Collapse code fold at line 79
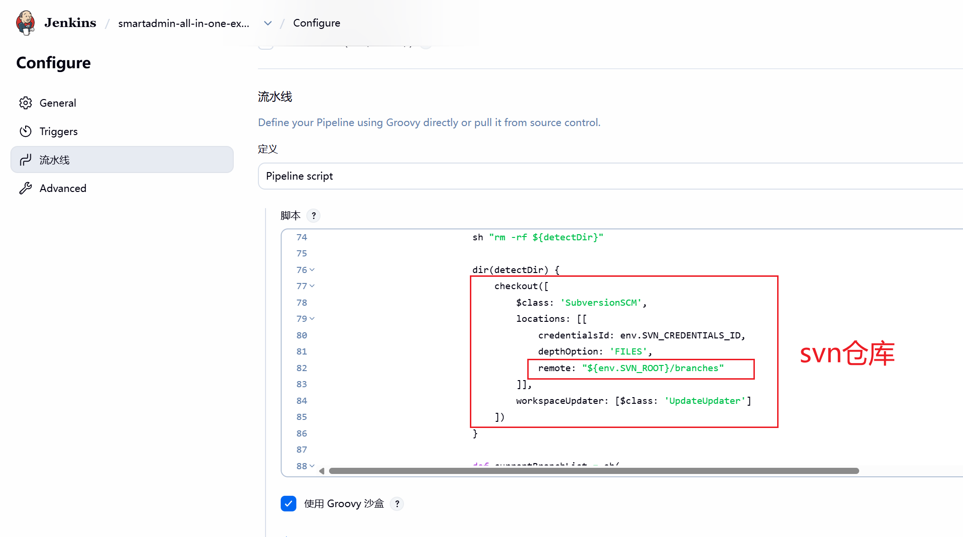The height and width of the screenshot is (537, 963). pyautogui.click(x=312, y=319)
